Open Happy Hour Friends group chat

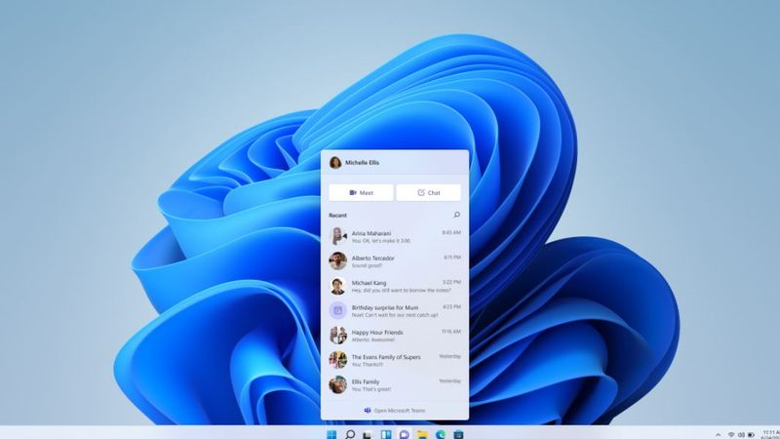[395, 336]
